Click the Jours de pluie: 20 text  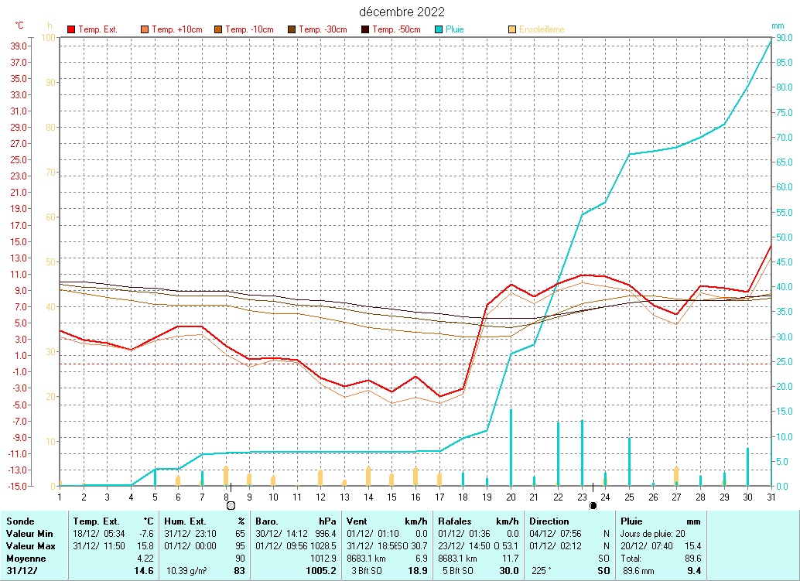[x=654, y=534]
